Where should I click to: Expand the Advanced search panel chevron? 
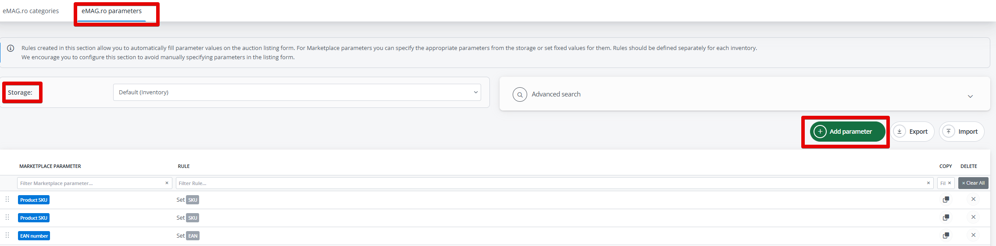[970, 96]
